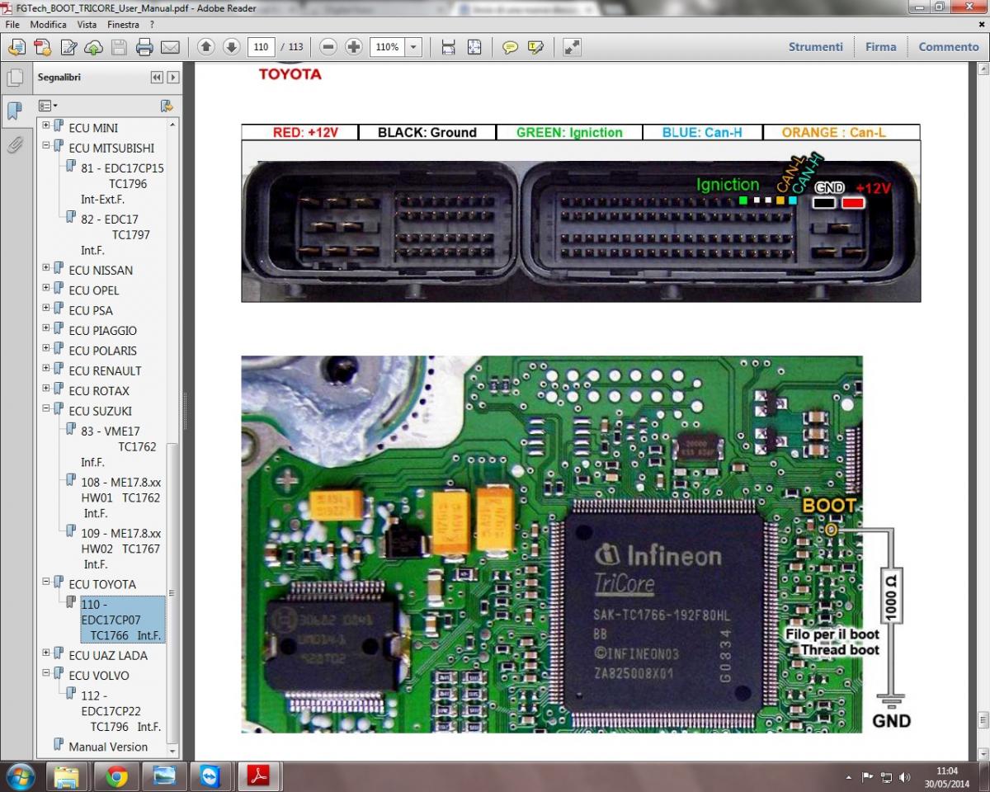Collapse the Segnalibri panel with double-arrow icon
The image size is (990, 792).
[x=157, y=78]
